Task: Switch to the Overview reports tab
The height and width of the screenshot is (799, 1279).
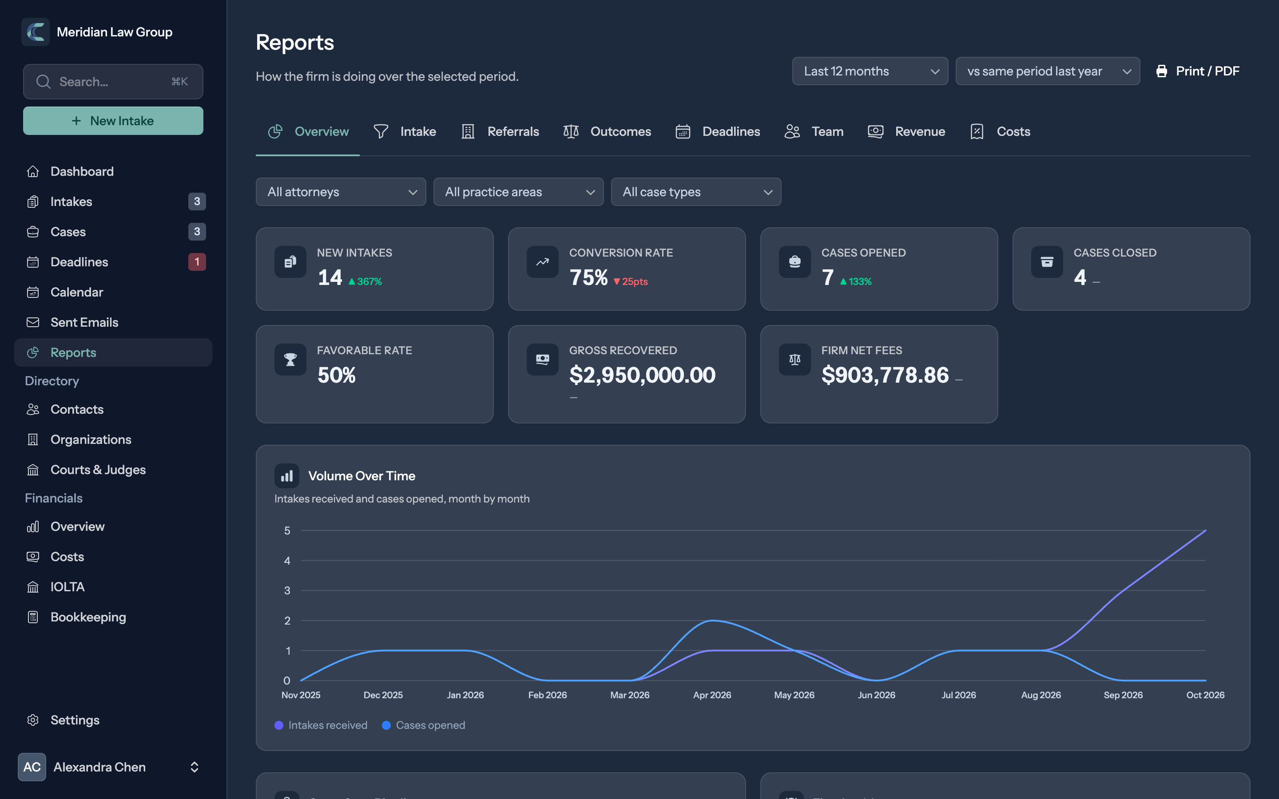Action: (x=308, y=131)
